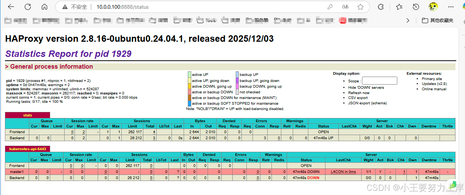The image size is (465, 195).
Task: Click the active DOWN, going up orange swatch
Action: click(189, 86)
